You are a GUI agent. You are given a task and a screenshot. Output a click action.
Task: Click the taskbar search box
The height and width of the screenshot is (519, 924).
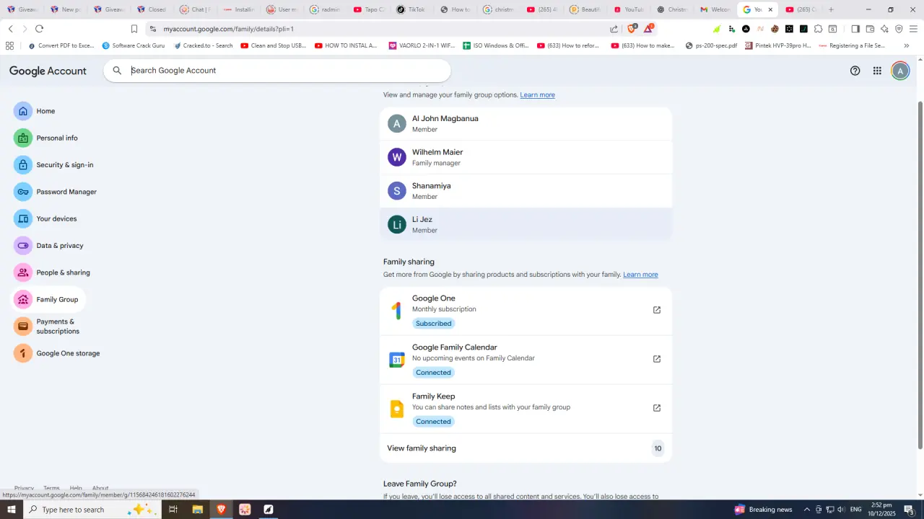91,510
